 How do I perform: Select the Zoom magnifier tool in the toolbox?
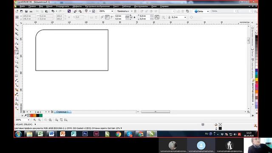pos(17,38)
